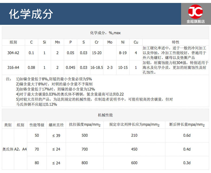Select the 组别 header in chemical table
211x173 pixels.
[x=13, y=42]
